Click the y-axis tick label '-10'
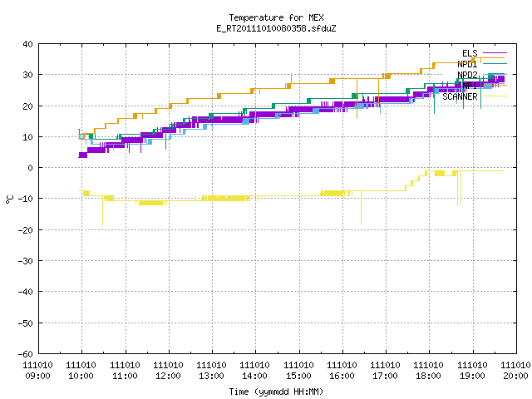Image resolution: width=532 pixels, height=399 pixels. 26,199
